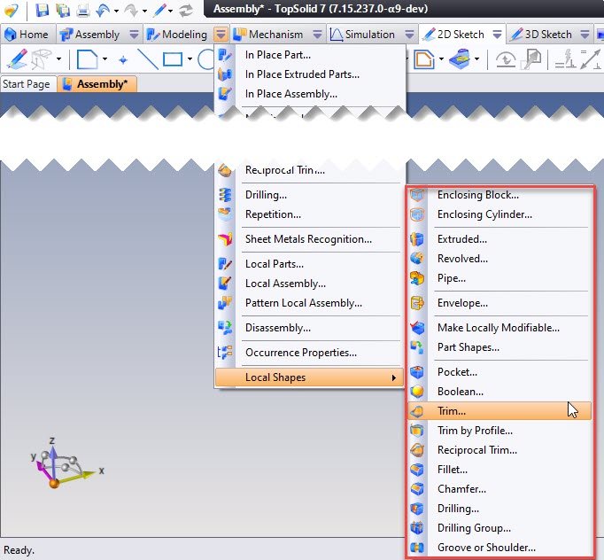The image size is (604, 560).
Task: Open the Local Shapes submenu
Action: [x=309, y=377]
